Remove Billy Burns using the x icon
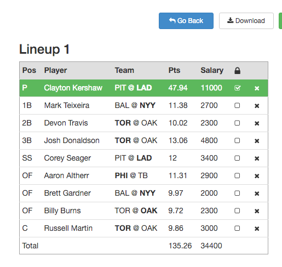Viewport: 282px width, 267px height. coord(257,211)
